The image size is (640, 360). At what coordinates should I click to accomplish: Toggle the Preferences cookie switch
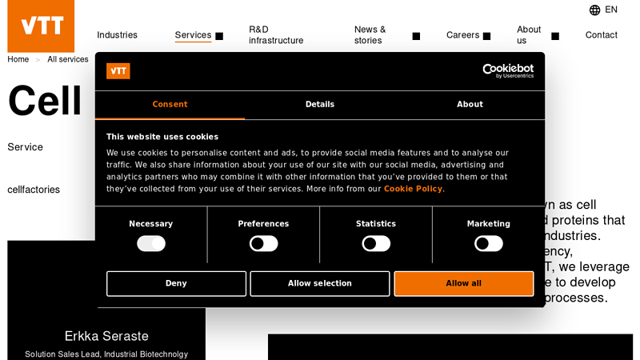coord(263,244)
